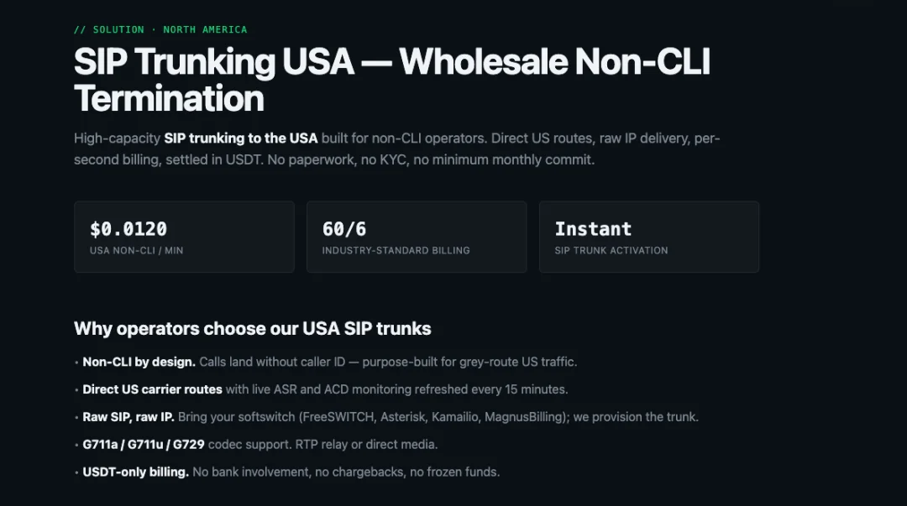Click the 'Direct US carrier routes' bullet title

click(152, 389)
